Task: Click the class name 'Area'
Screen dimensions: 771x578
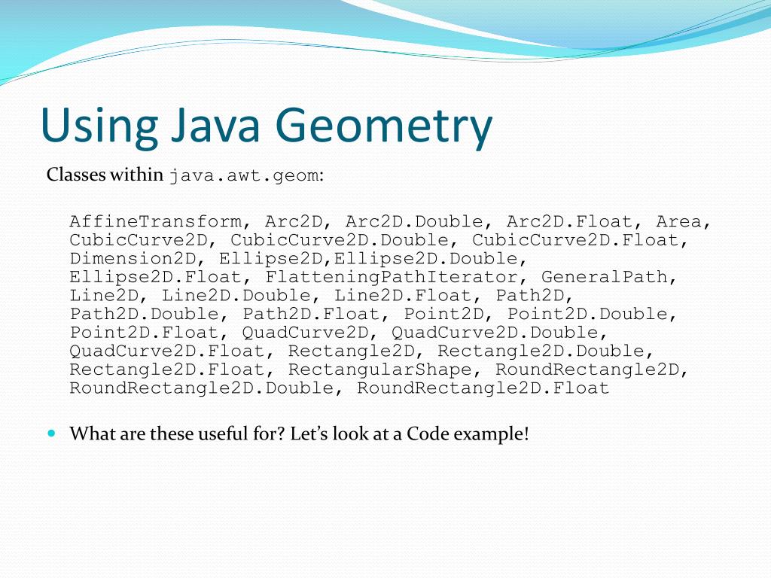Action: (x=678, y=222)
